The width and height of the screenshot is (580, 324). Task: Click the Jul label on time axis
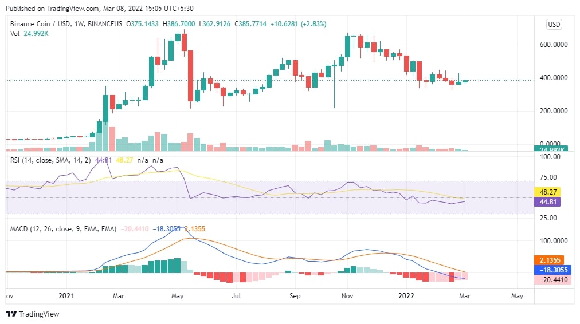(x=236, y=296)
